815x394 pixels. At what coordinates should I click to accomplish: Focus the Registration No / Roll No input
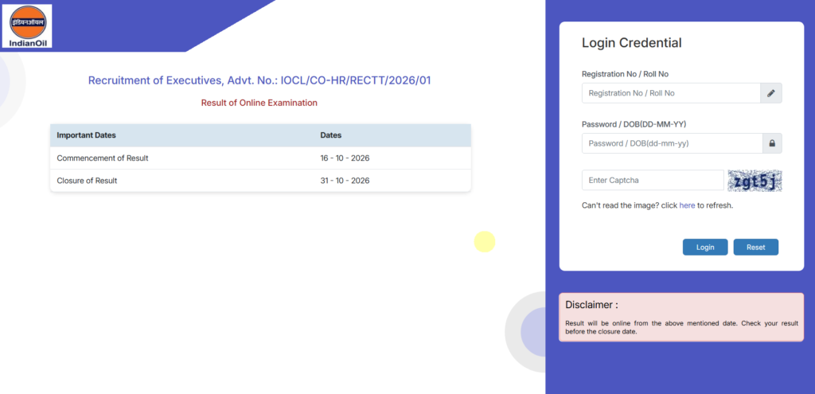[671, 93]
